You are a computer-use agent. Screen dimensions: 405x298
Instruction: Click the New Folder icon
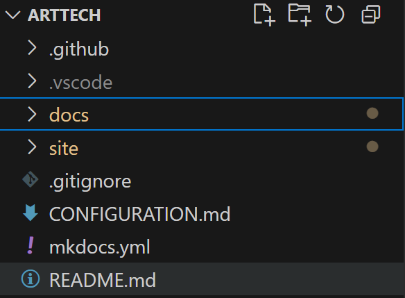300,15
